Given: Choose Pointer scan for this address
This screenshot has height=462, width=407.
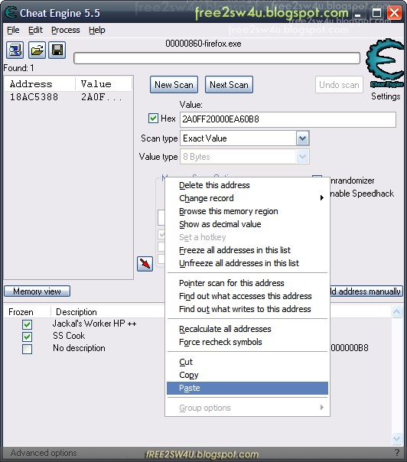Looking at the screenshot, I should [x=248, y=283].
